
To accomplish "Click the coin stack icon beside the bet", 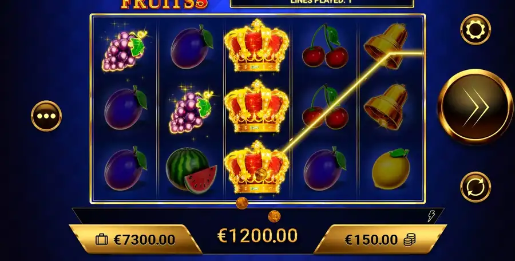I will [410, 240].
